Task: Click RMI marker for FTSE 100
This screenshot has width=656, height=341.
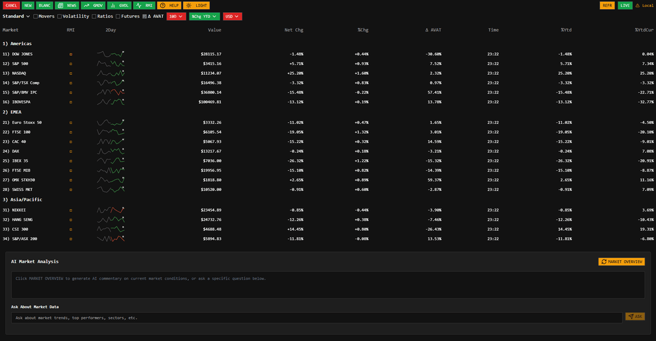Action: 70,133
